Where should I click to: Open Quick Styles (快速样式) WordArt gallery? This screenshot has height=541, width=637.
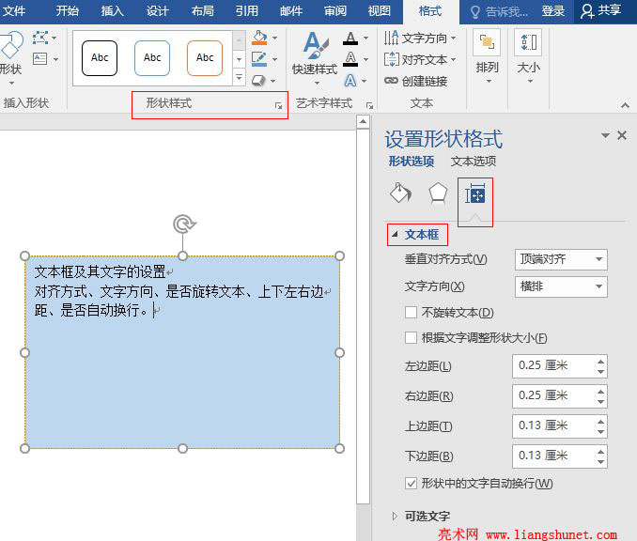pos(315,57)
